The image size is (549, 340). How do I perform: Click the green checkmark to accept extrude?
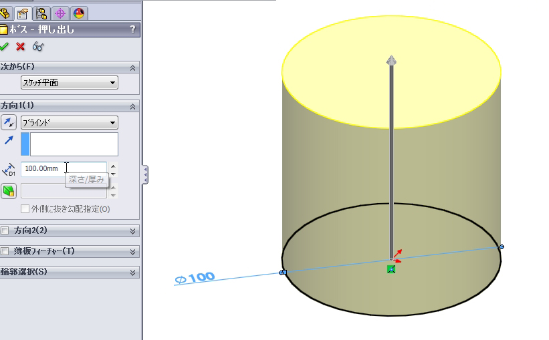click(5, 47)
